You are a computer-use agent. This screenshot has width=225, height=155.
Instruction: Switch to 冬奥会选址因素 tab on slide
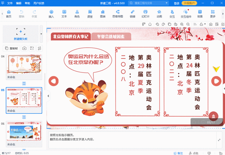111,37
